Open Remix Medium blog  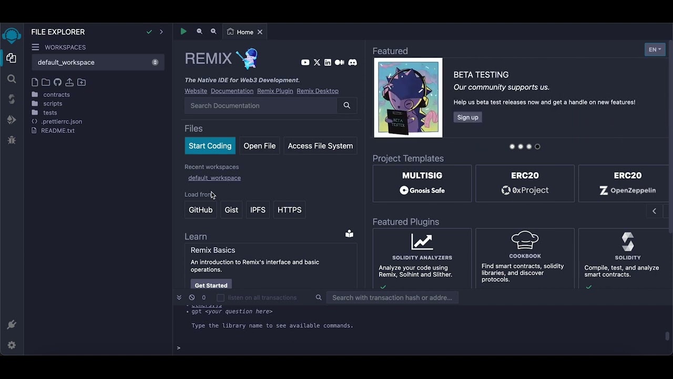click(x=340, y=62)
